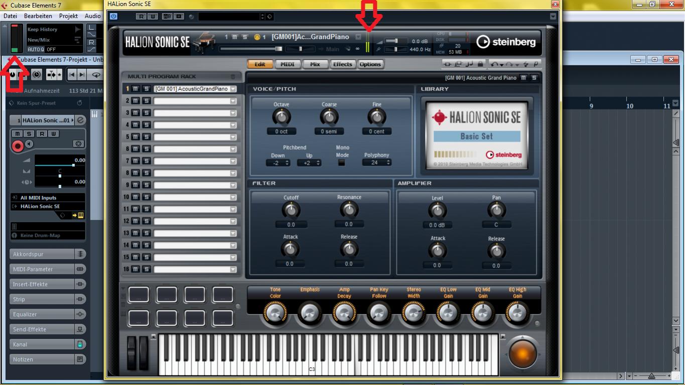The image size is (685, 385).
Task: Select the Edit page tab
Action: coord(260,64)
